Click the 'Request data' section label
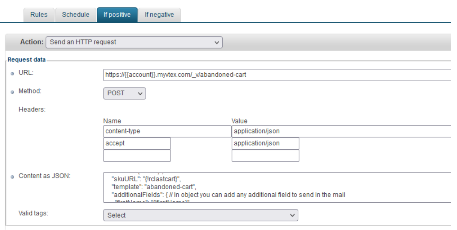Viewport: 457px width, 230px height. (x=26, y=59)
